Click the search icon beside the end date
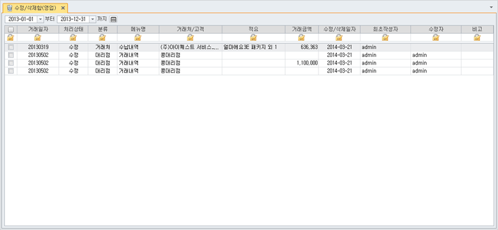Viewport: 498px width, 230px height. coord(114,19)
